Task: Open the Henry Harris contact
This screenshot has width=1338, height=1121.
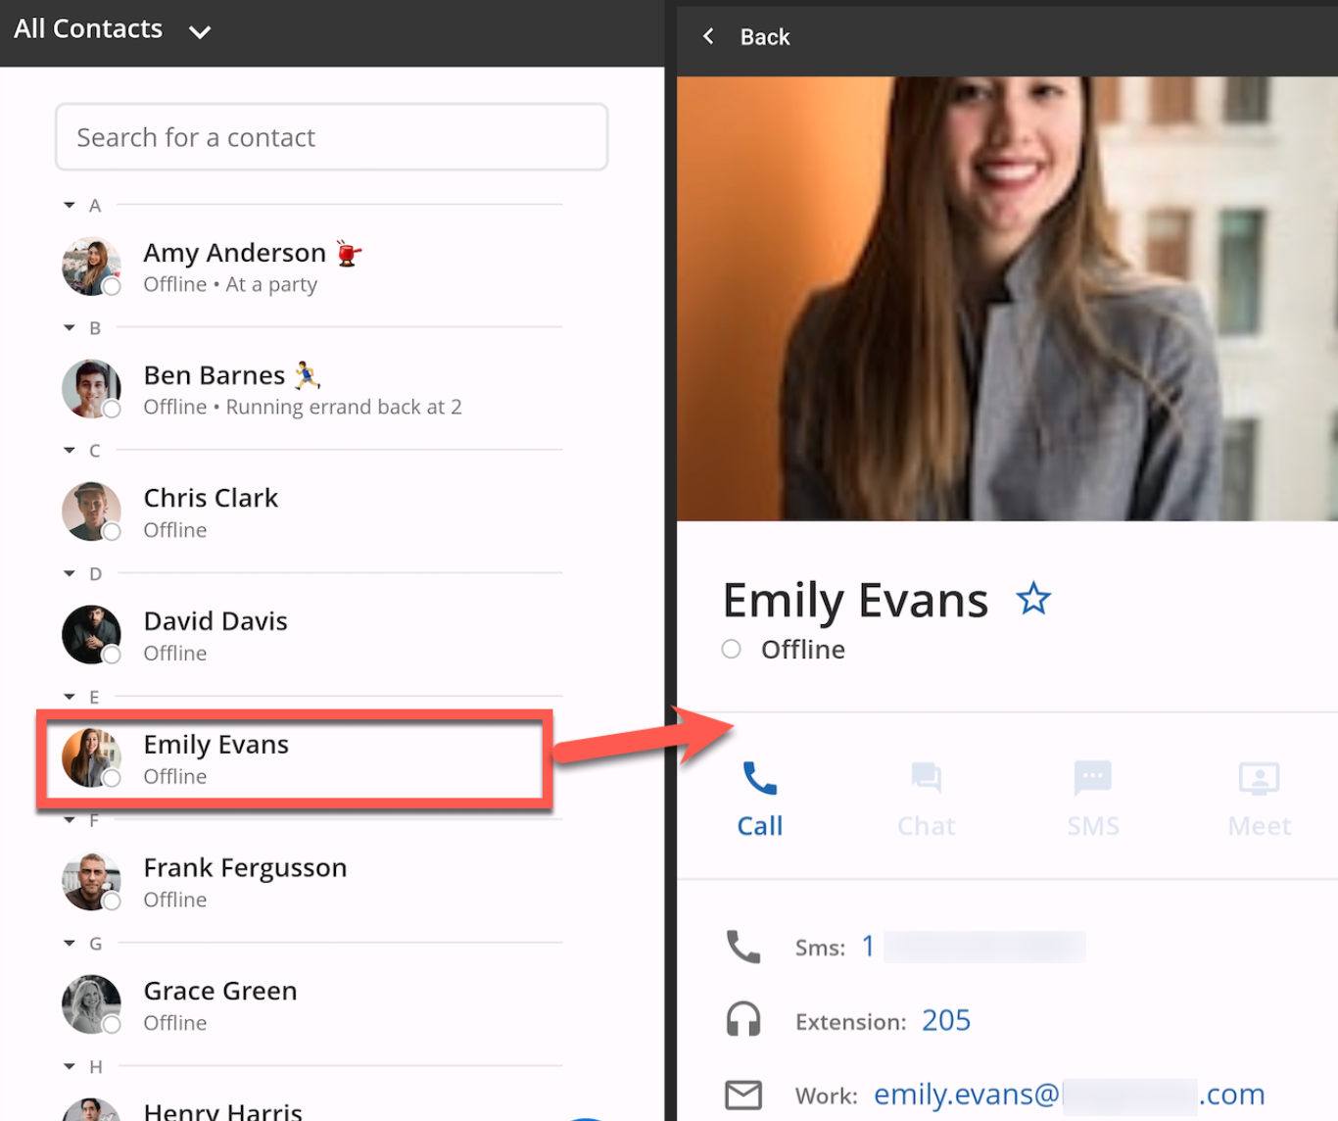Action: tap(311, 1107)
